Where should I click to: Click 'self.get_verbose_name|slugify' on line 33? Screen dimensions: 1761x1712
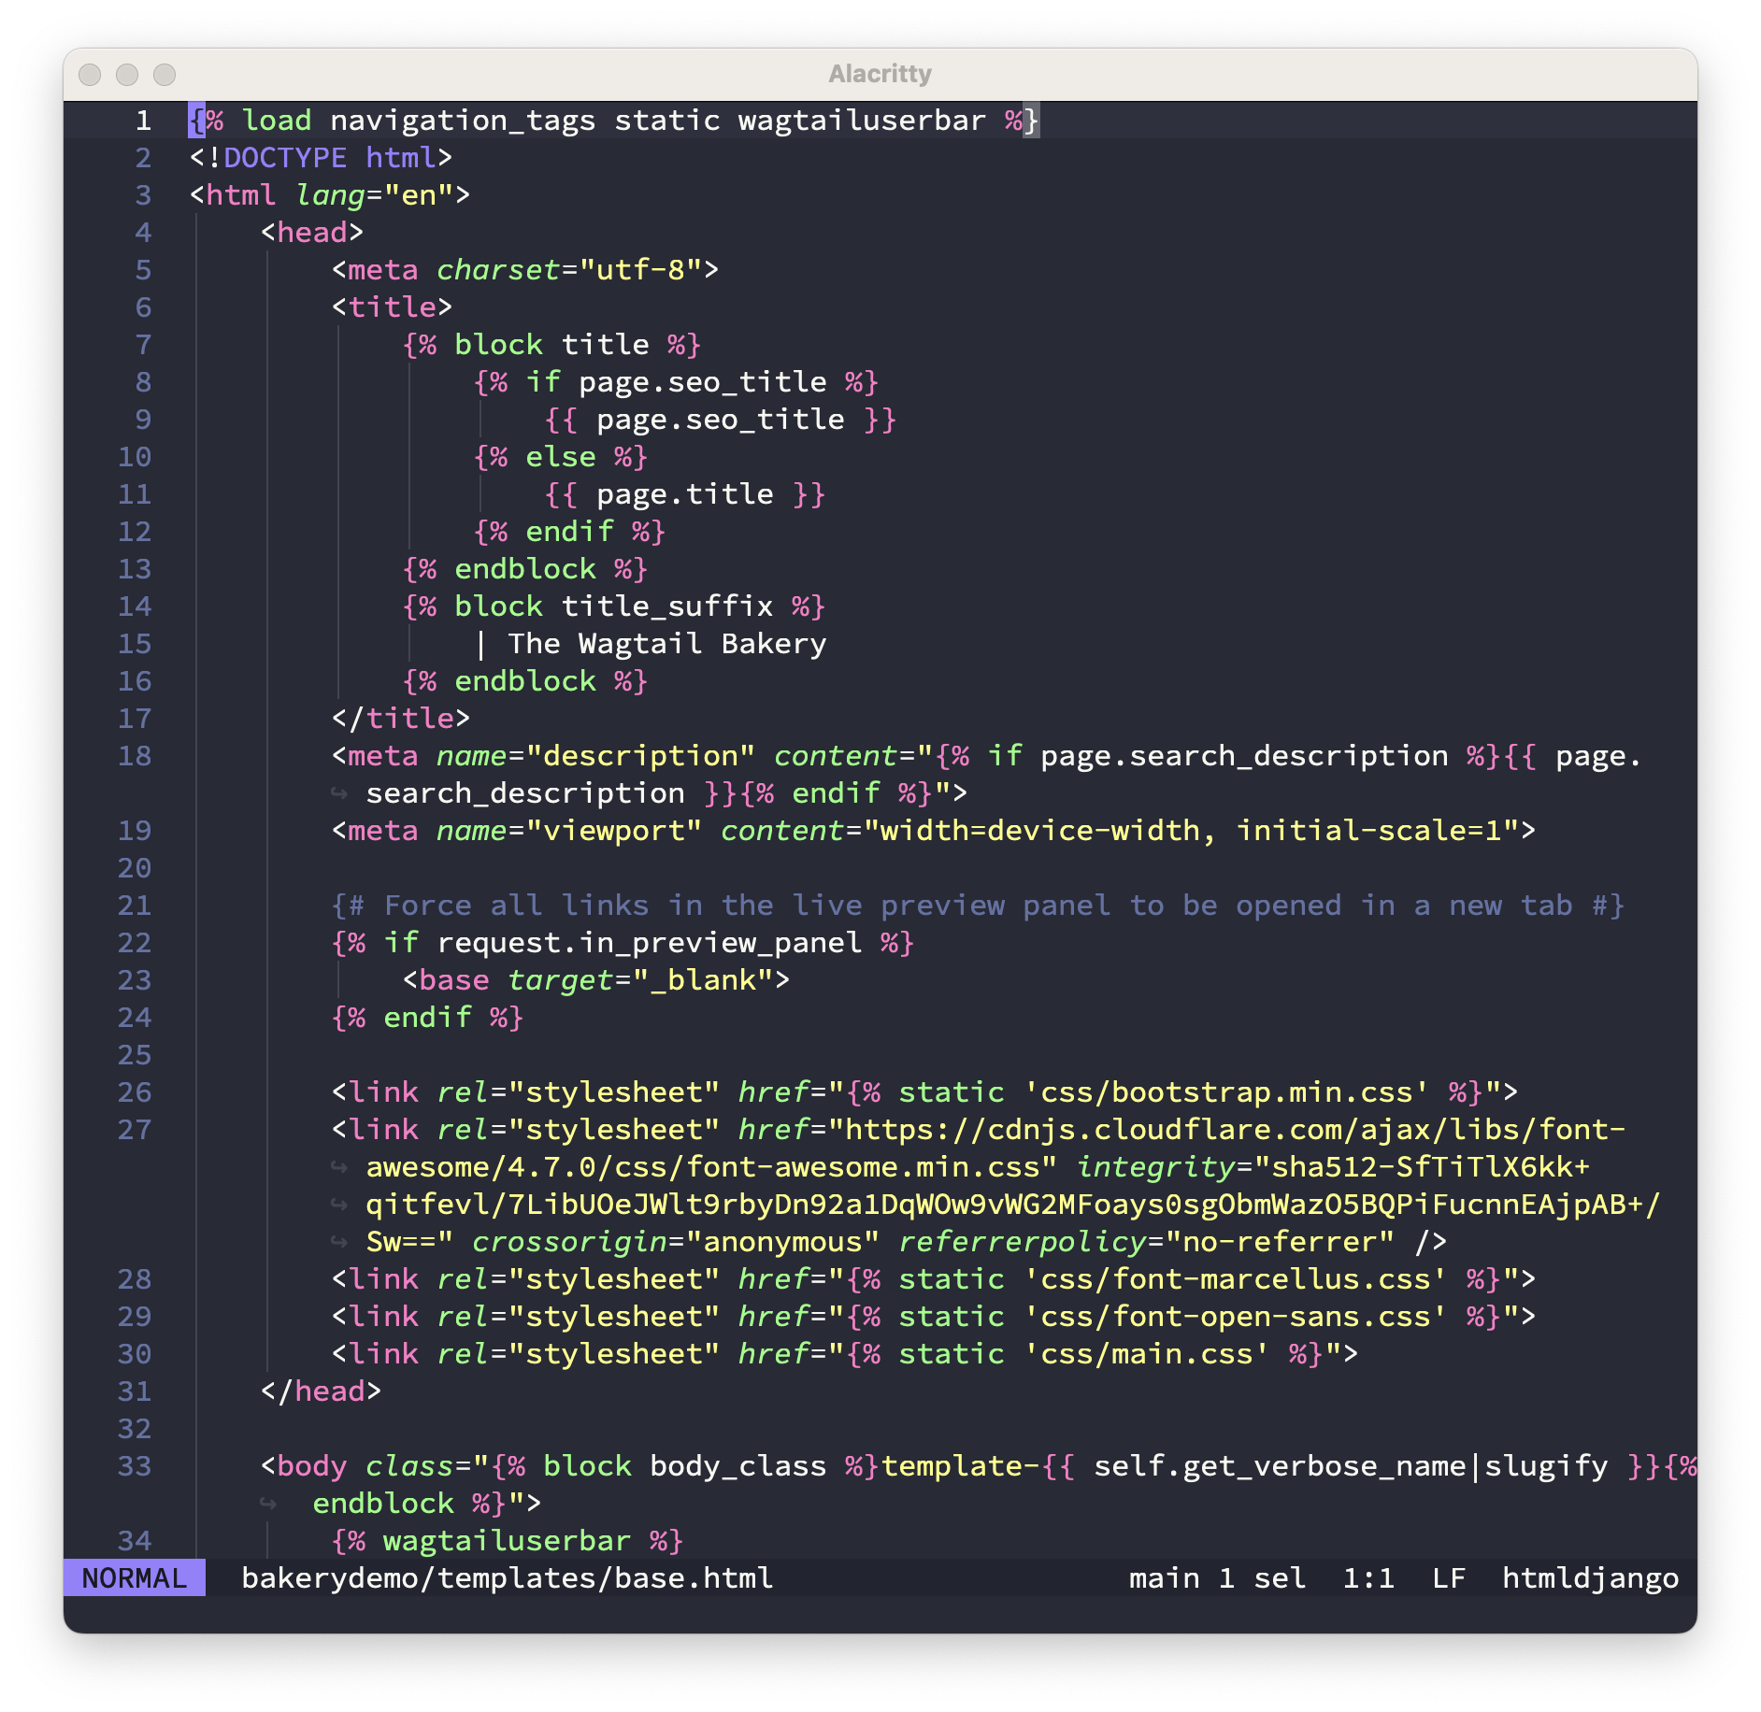1351,1466
